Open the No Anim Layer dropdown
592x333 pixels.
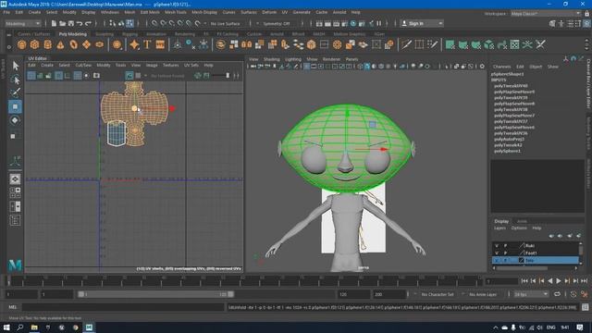click(x=483, y=294)
